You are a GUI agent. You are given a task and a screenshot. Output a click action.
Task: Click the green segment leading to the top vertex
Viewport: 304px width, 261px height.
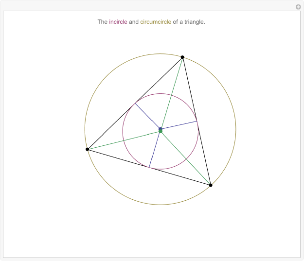172,93
